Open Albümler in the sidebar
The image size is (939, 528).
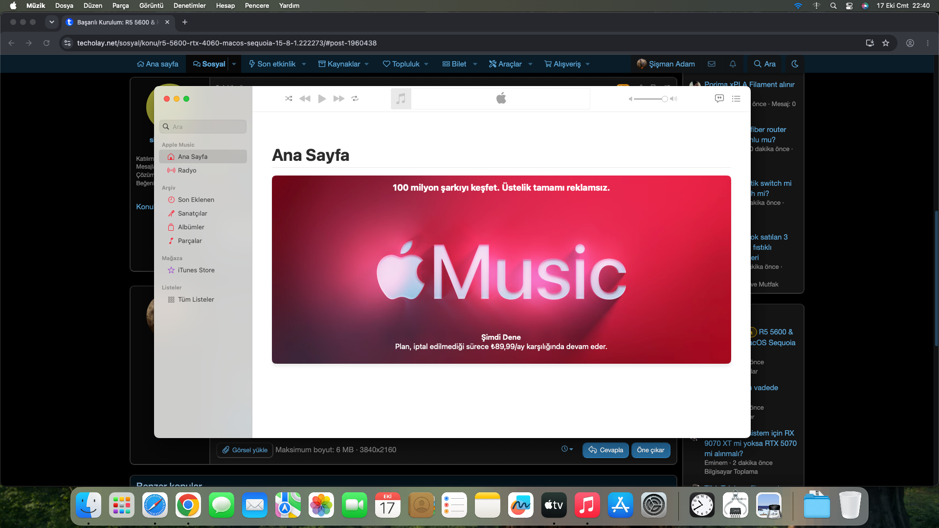[x=203, y=227]
